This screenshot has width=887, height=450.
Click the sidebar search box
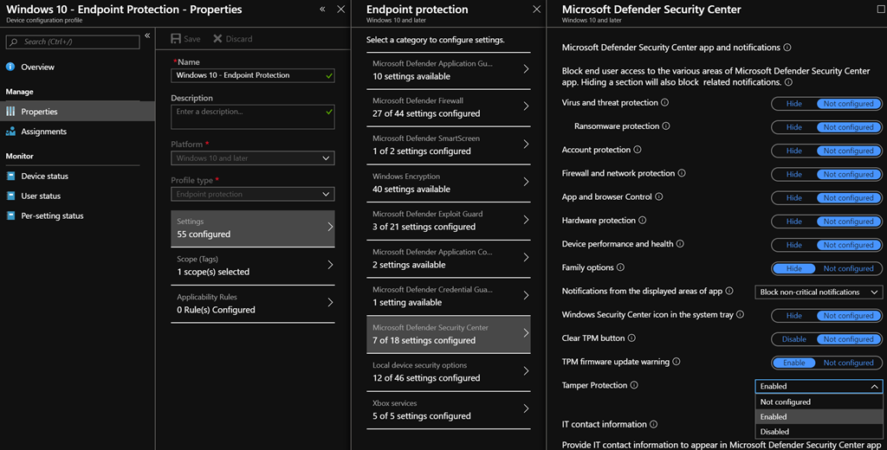(x=73, y=42)
